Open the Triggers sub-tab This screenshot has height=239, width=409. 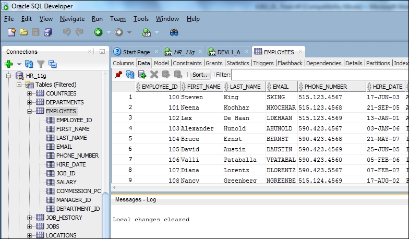click(263, 63)
